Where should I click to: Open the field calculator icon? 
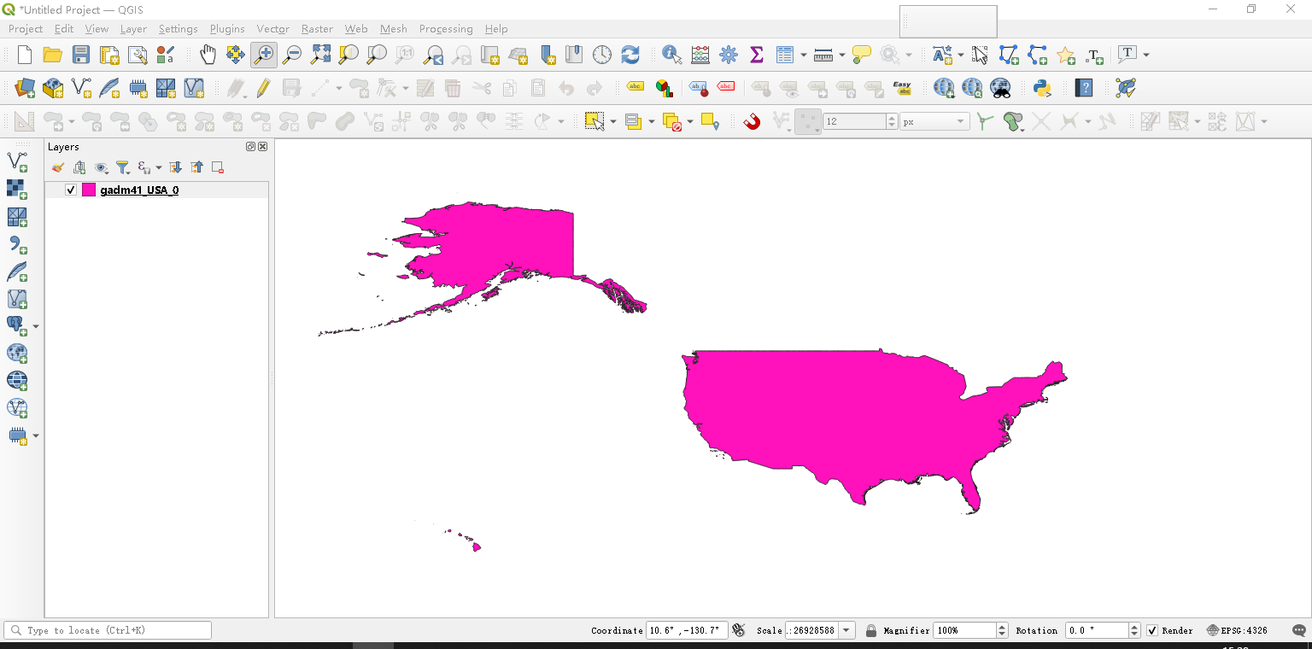(x=700, y=55)
